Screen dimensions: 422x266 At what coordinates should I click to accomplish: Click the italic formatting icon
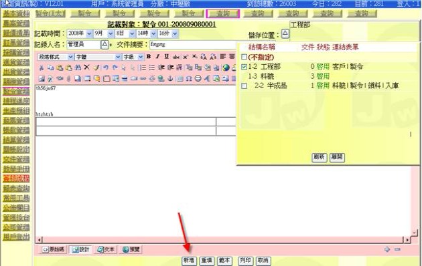click(x=157, y=57)
